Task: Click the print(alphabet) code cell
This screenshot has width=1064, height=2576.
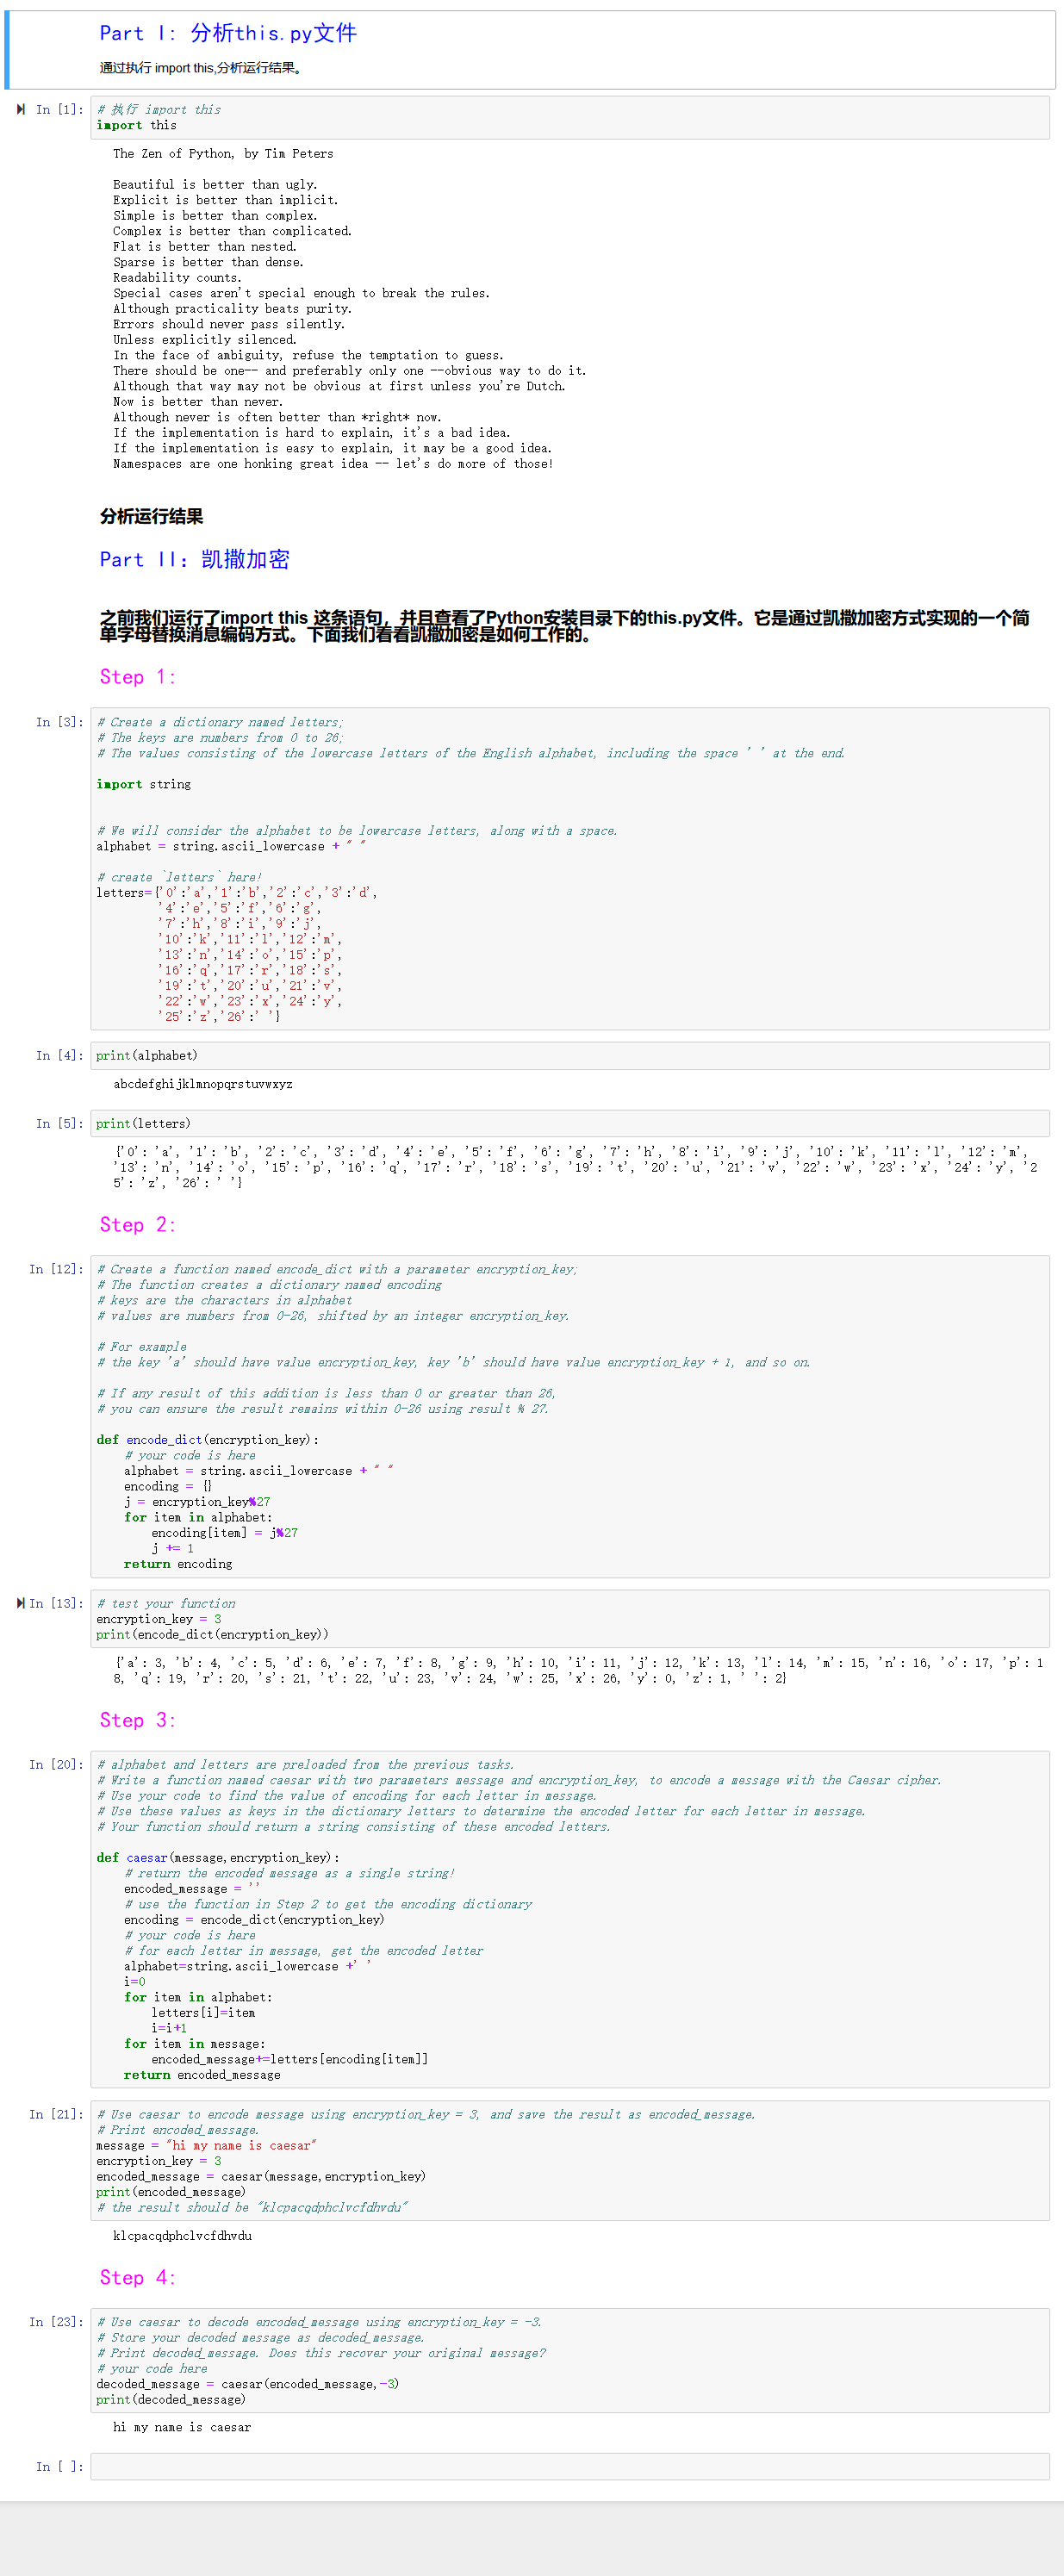Action: [570, 1055]
